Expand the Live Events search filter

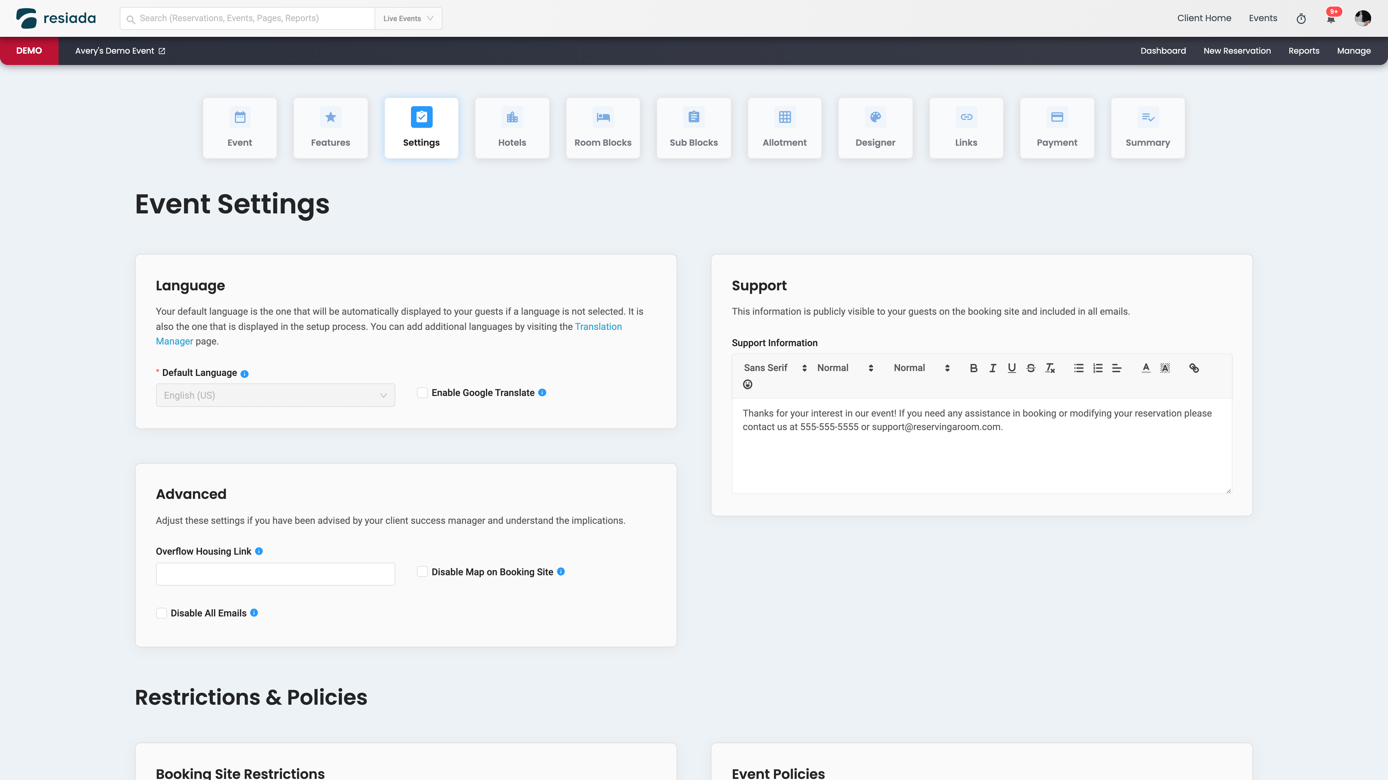[x=408, y=18]
